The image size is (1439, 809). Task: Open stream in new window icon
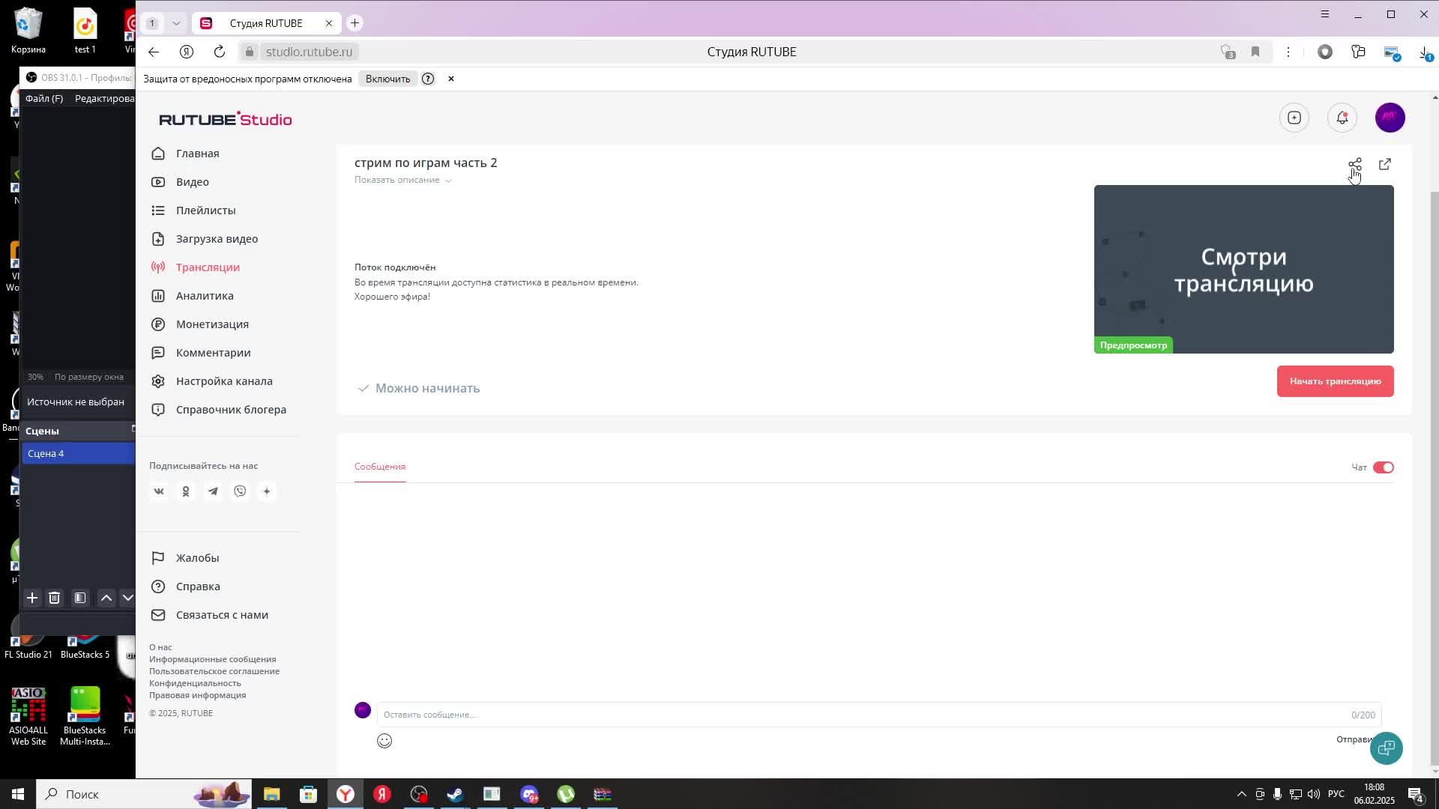click(1384, 164)
